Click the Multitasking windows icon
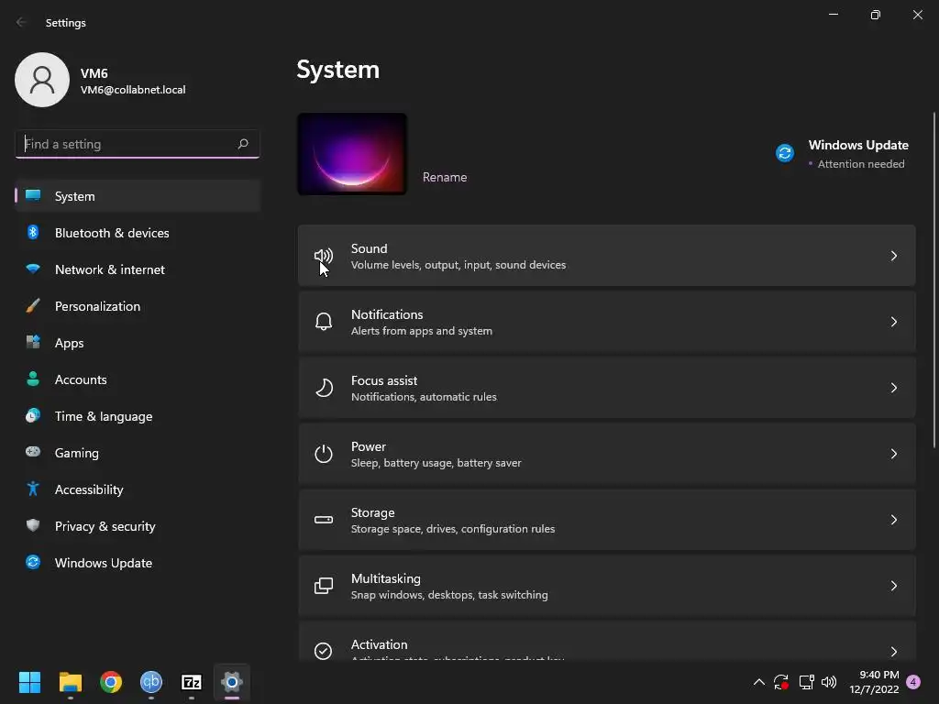Screen dimensions: 939x704 coord(324,586)
